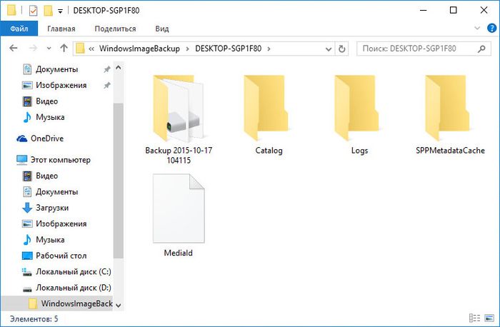This screenshot has width=500, height=327.
Task: Open the Файл menu
Action: point(19,29)
